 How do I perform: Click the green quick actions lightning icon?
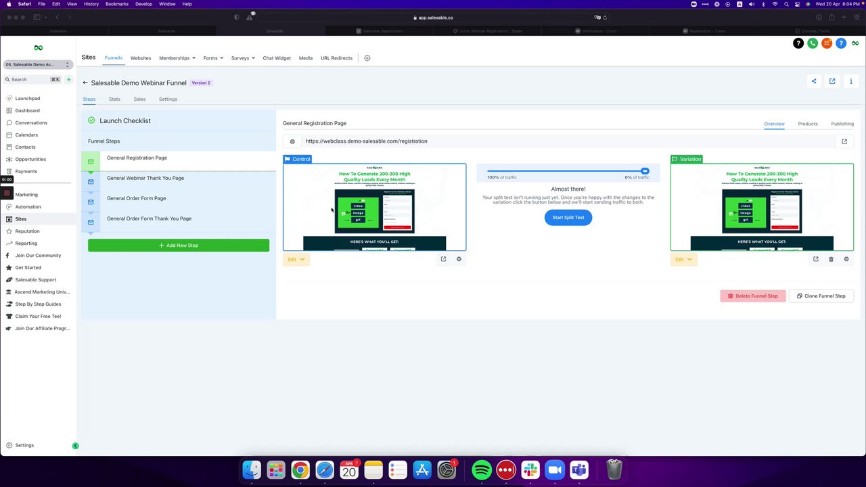[68, 80]
